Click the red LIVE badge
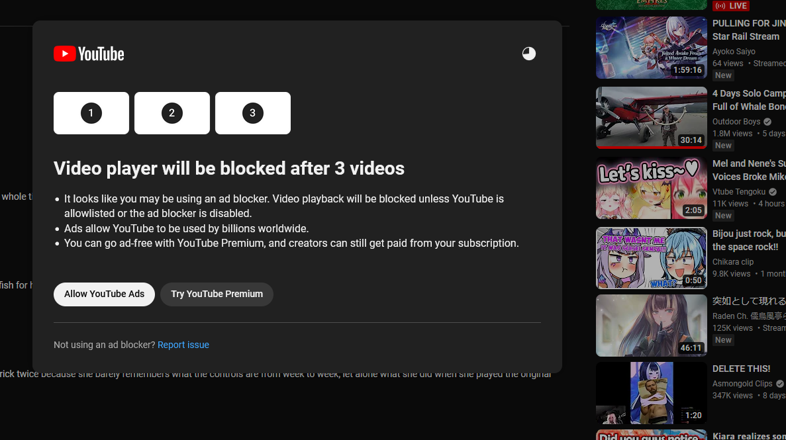This screenshot has height=440, width=786. [731, 5]
